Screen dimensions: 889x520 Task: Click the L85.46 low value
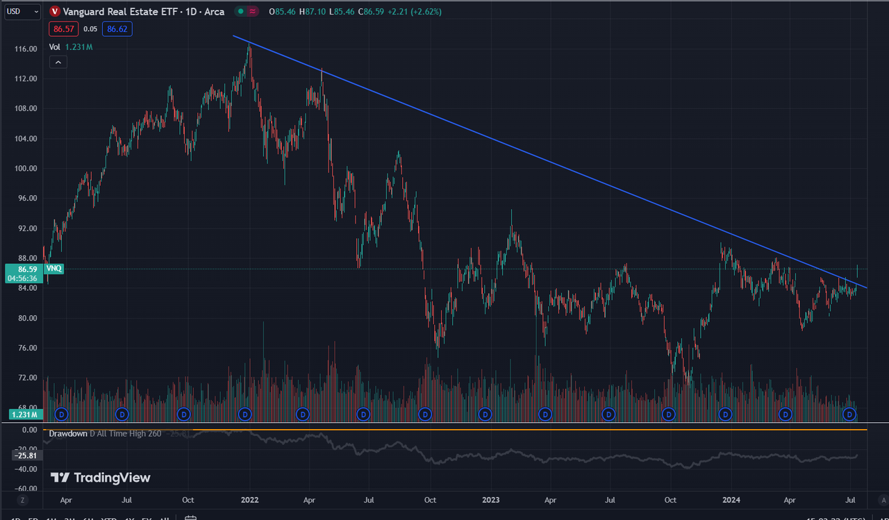(x=341, y=12)
